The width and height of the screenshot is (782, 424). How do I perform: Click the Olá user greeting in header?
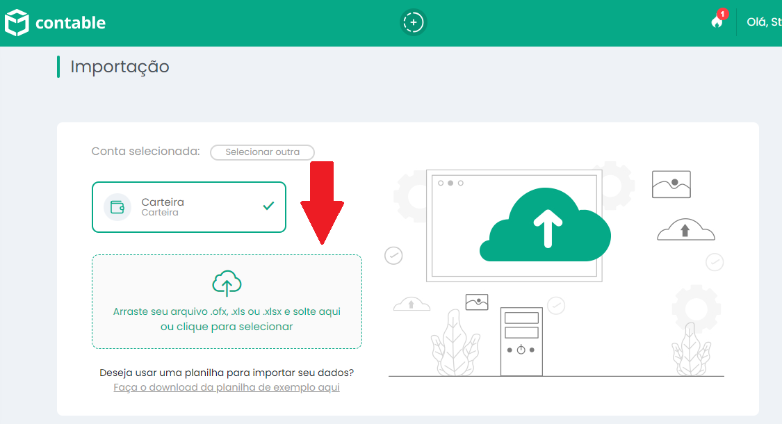(764, 22)
